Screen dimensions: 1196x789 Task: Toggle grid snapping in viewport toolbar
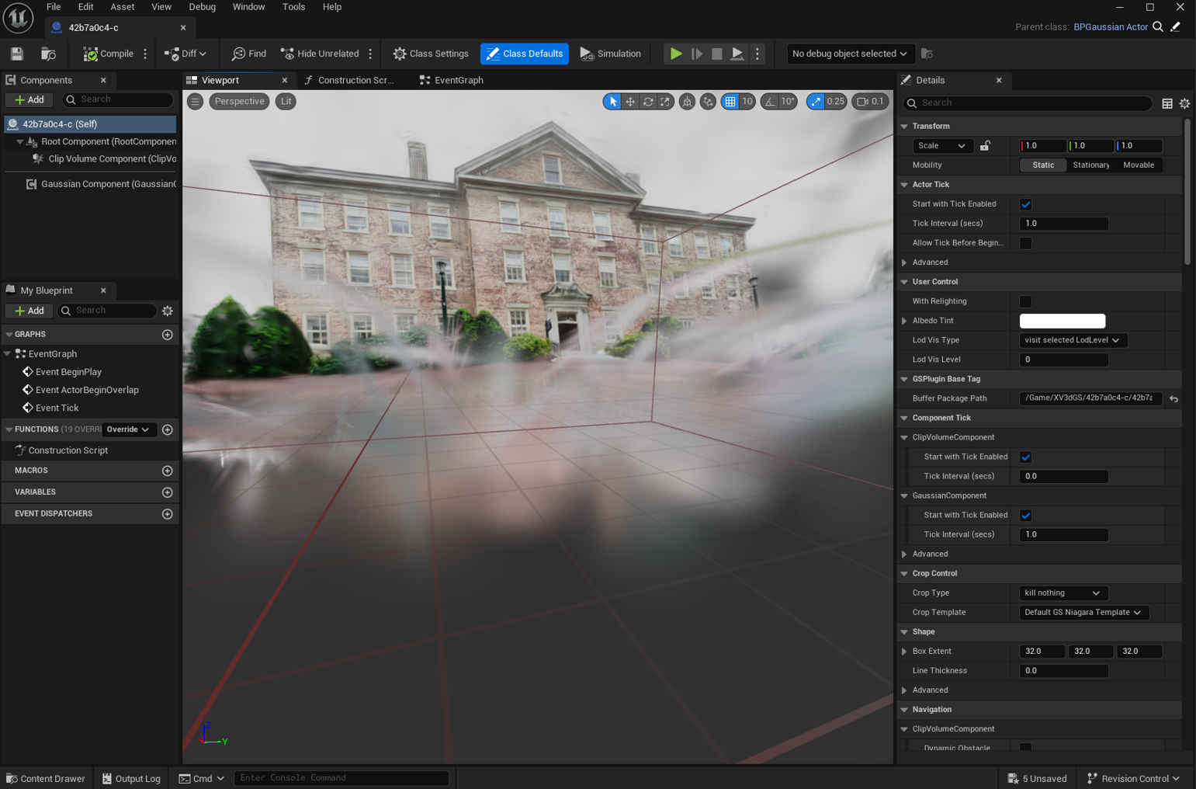[730, 101]
